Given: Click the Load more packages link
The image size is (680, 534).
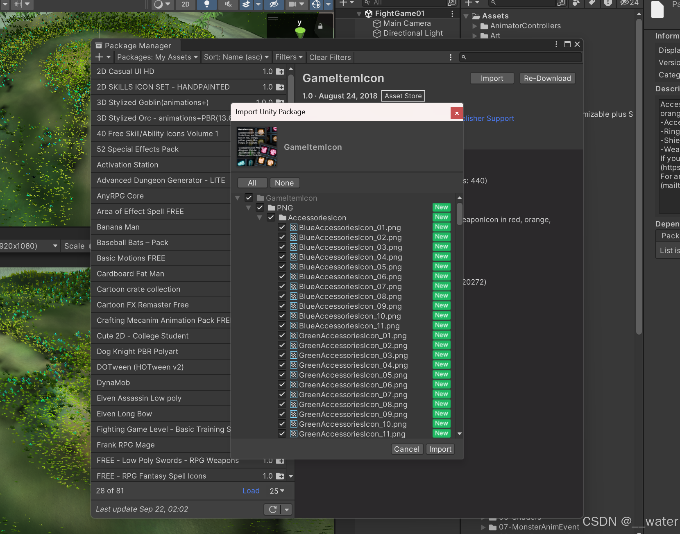Looking at the screenshot, I should (x=251, y=491).
